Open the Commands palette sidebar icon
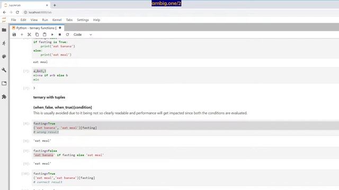Screen dimensions: 339x190 pos(4,56)
